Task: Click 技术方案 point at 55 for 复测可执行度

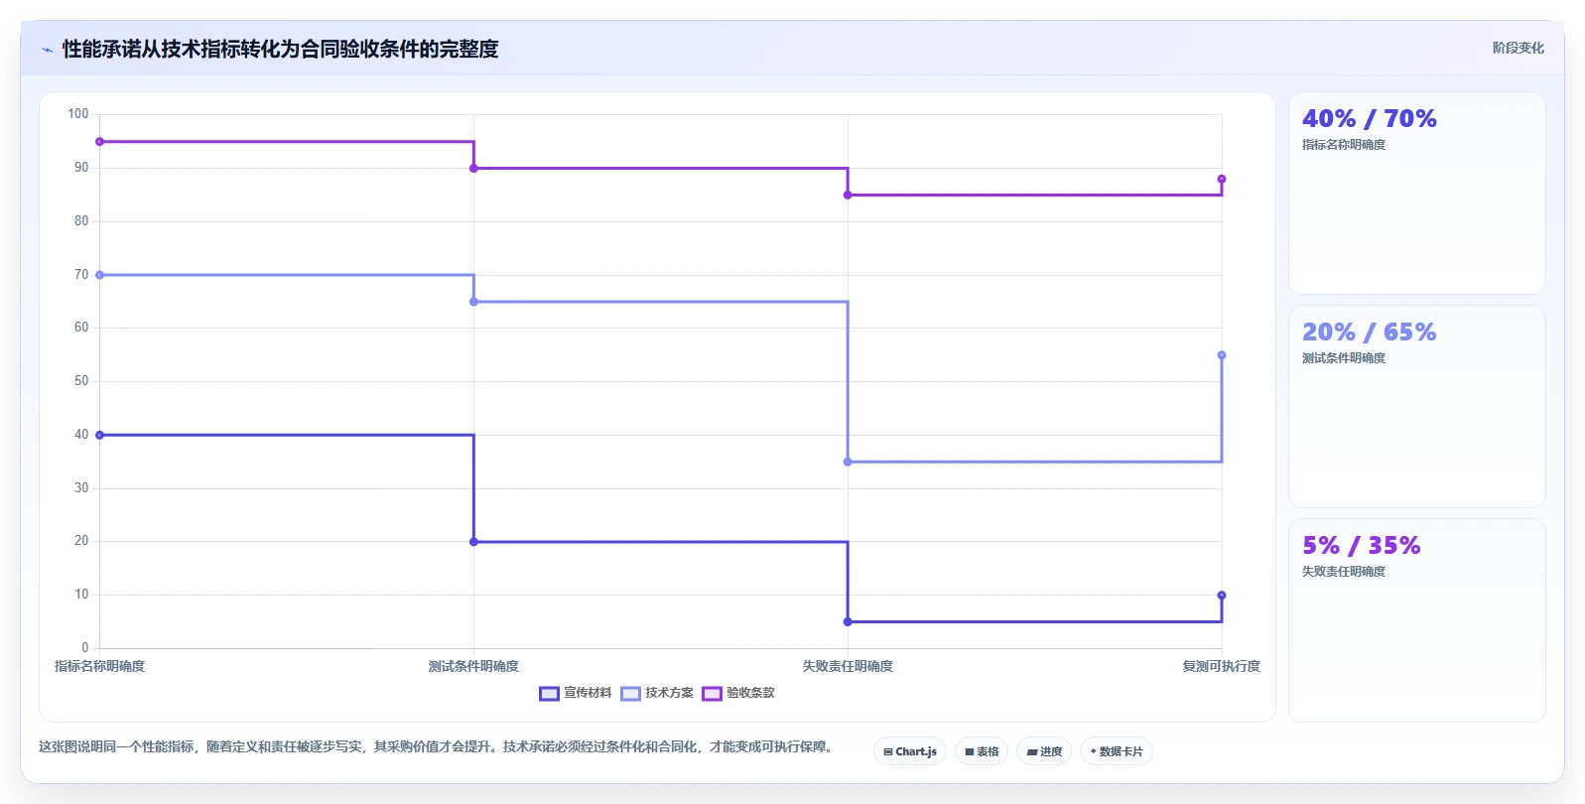Action: pyautogui.click(x=1222, y=355)
